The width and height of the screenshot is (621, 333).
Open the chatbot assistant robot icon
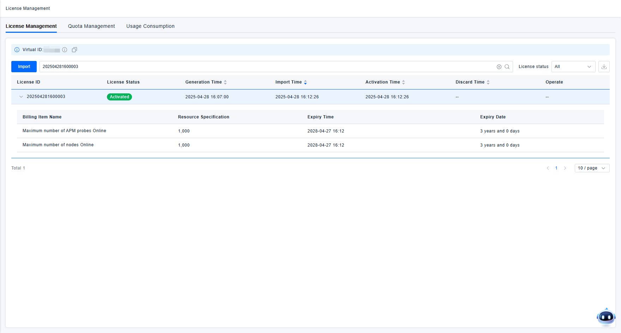coord(606,317)
